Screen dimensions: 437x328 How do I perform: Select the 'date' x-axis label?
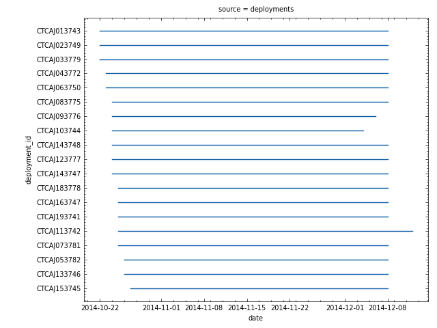(x=255, y=318)
